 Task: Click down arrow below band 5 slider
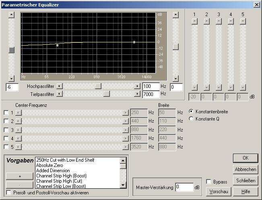tap(243, 87)
